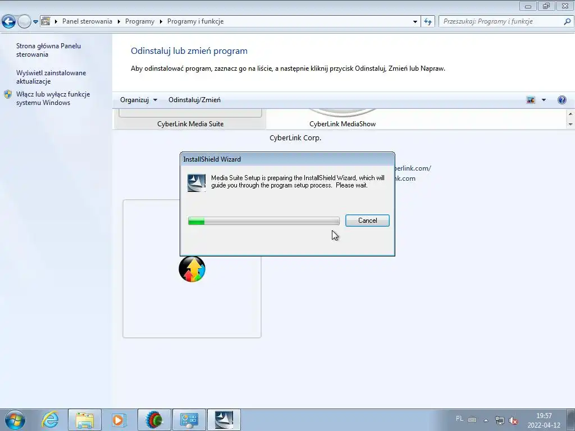The width and height of the screenshot is (575, 431).
Task: Click the Control Panel icon in address bar
Action: click(46, 21)
